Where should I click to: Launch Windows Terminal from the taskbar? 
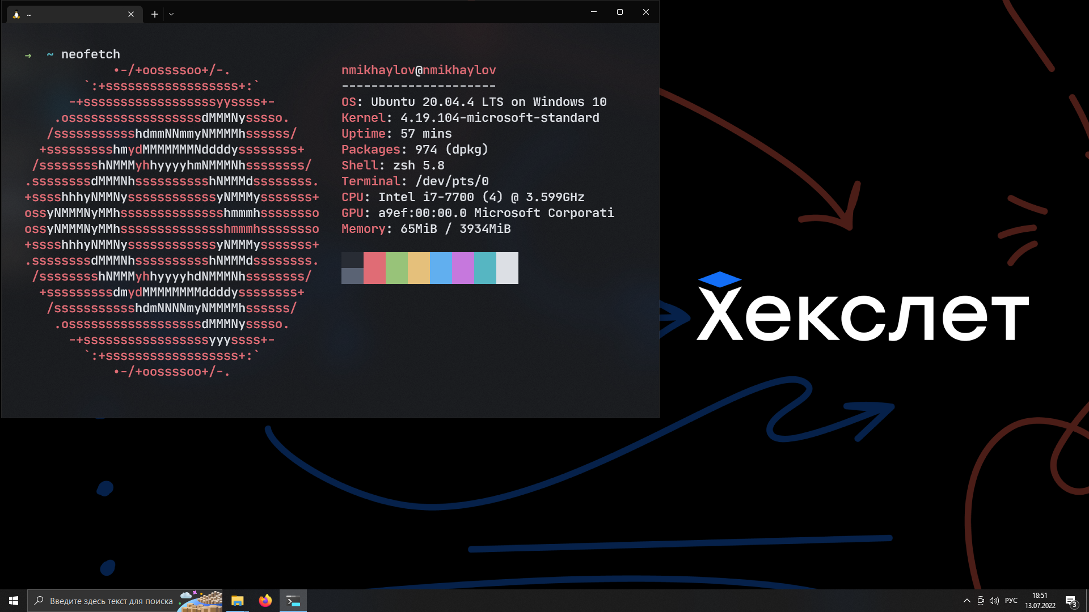[x=293, y=601]
